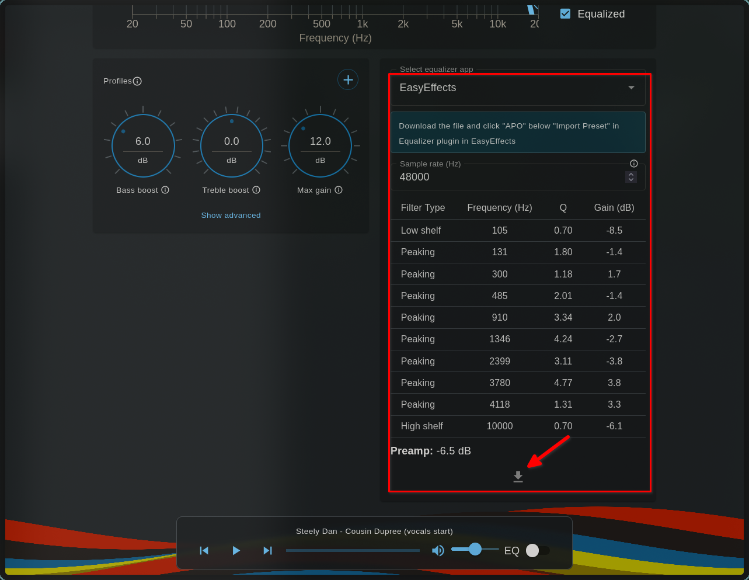Viewport: 749px width, 580px height.
Task: Click the Treble boost knob
Action: [232, 145]
